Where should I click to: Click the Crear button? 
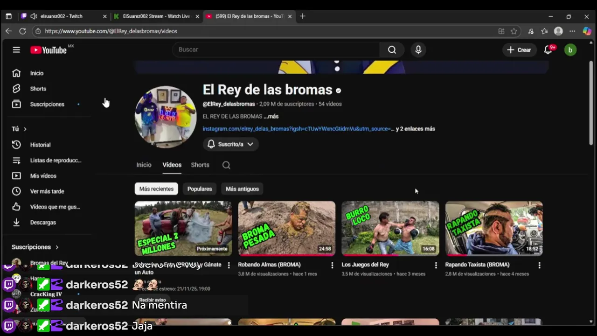coord(519,50)
